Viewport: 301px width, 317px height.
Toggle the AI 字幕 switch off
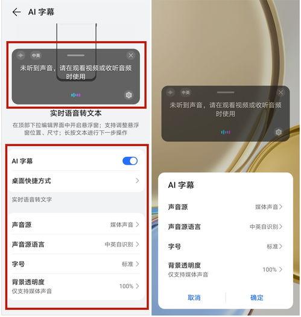130,161
